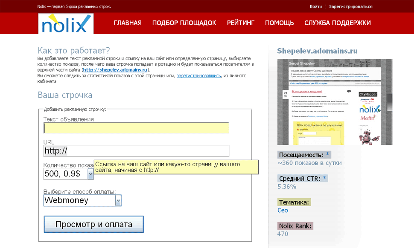Open the РЕЙТИНГ section
The height and width of the screenshot is (248, 414).
(x=241, y=23)
